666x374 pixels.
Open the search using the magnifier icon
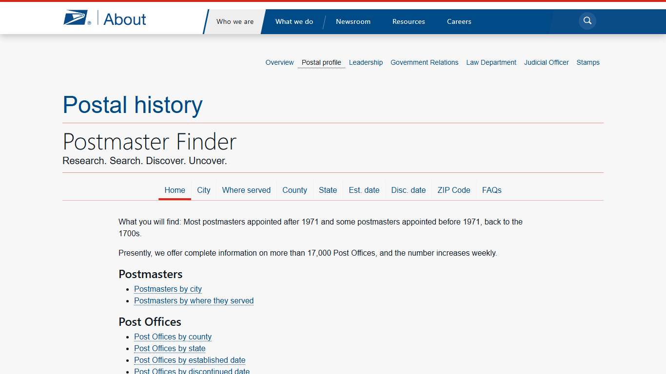[x=587, y=21]
